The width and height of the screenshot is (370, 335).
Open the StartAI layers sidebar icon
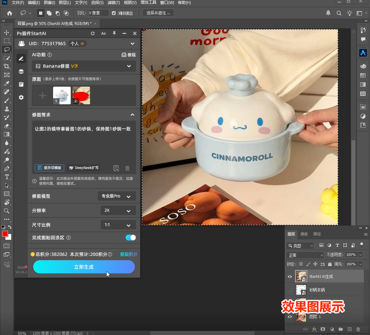coord(21,71)
